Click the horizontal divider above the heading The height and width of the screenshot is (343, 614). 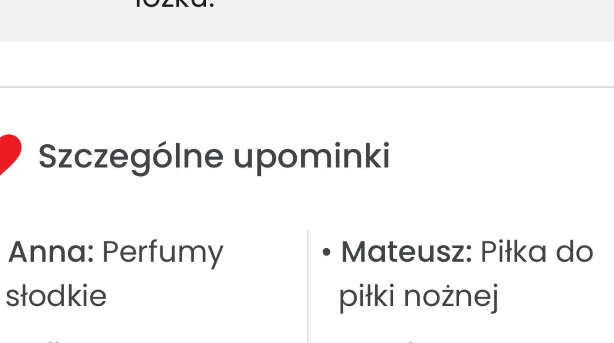307,87
